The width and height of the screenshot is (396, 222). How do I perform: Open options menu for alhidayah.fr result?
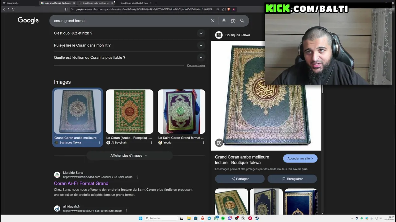pyautogui.click(x=126, y=211)
